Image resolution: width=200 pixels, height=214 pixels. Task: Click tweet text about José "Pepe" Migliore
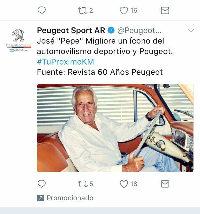(x=105, y=46)
